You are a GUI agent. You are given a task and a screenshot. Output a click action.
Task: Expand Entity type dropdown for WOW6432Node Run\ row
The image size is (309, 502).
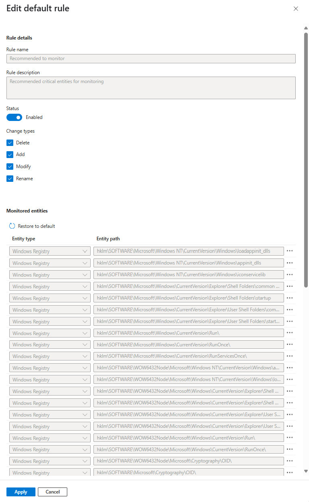50,438
